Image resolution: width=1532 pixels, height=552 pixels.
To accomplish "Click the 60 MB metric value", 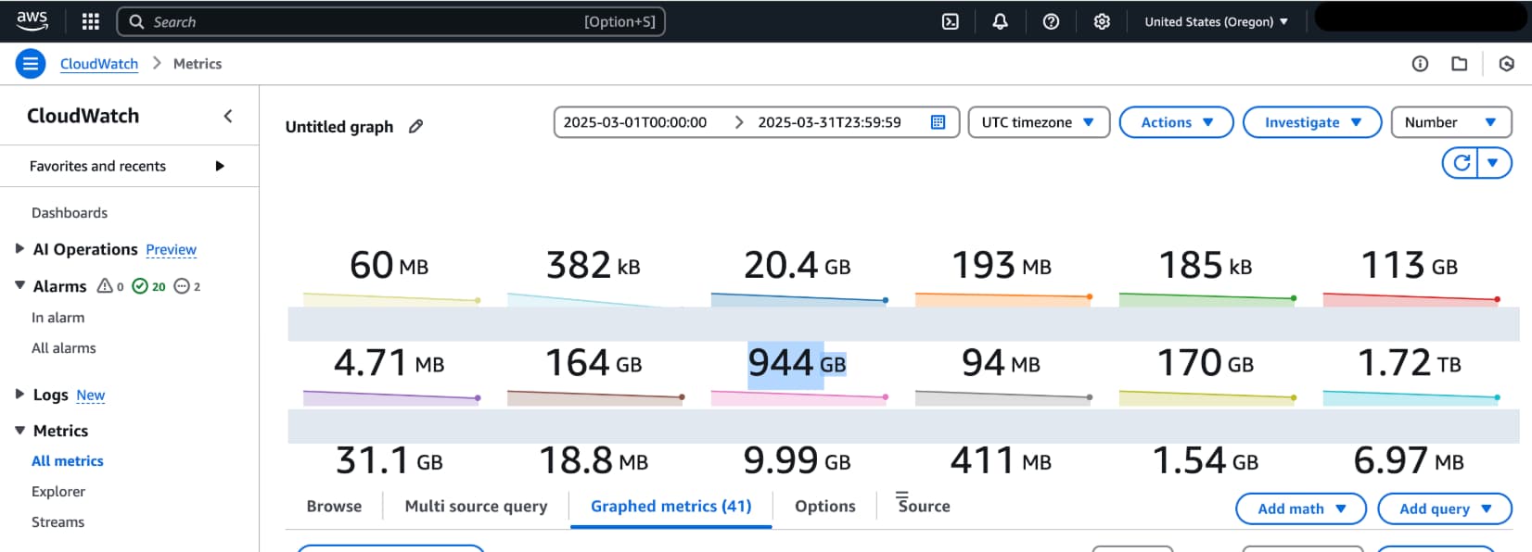I will [389, 266].
